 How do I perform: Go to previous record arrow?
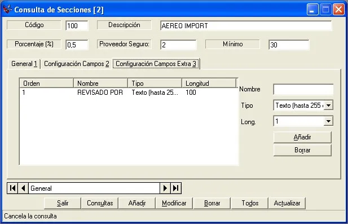coord(23,188)
